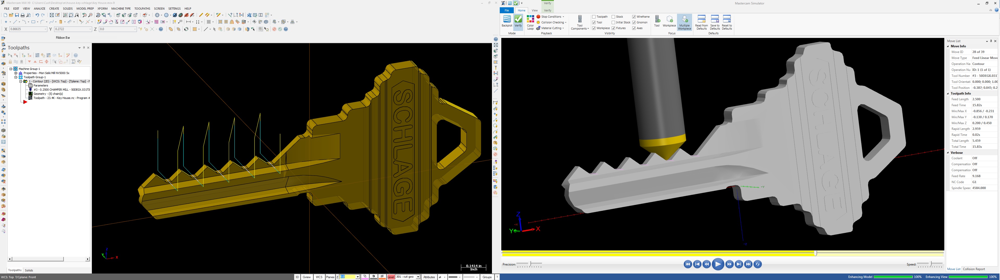Print the current Mastercam view
This screenshot has height=280, width=1000.
[23, 15]
